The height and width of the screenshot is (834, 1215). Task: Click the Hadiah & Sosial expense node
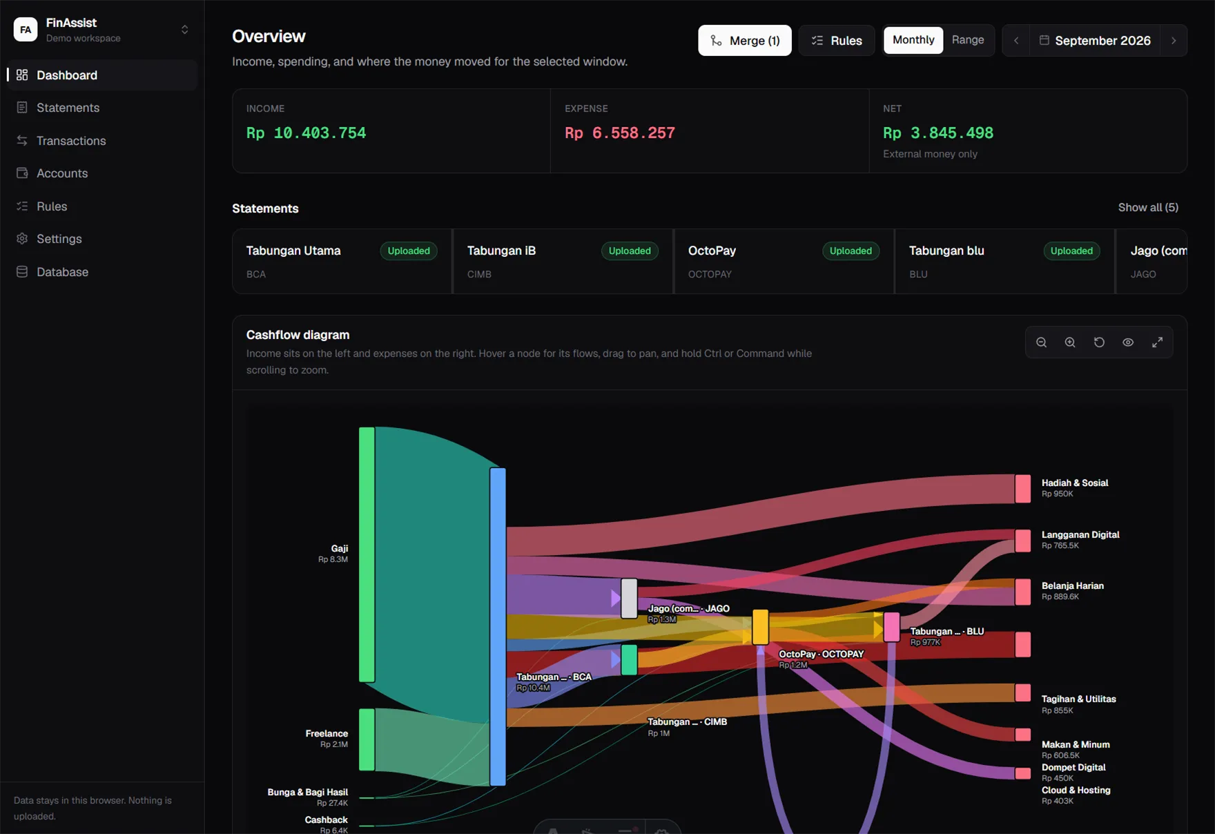tap(1022, 489)
